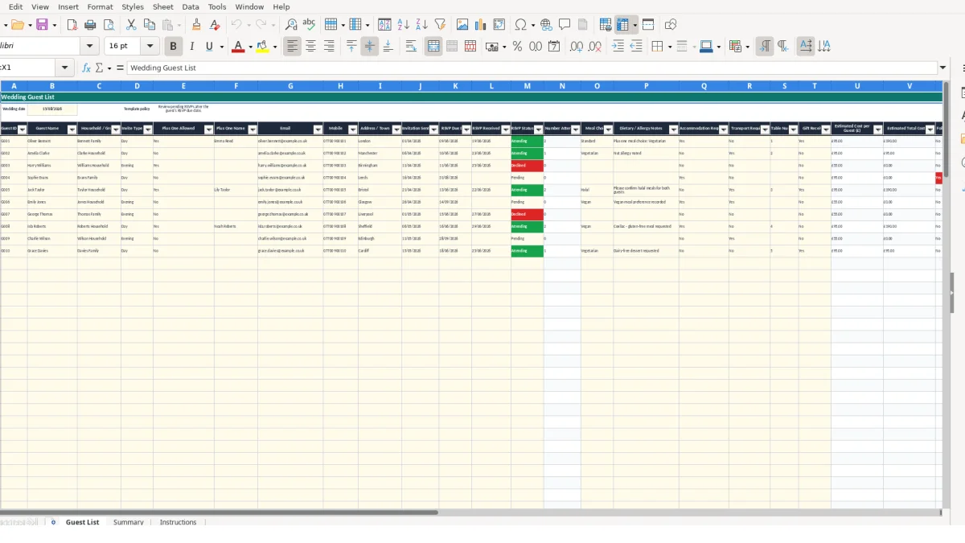
Task: Expand the Name Box dropdown
Action: tap(65, 68)
